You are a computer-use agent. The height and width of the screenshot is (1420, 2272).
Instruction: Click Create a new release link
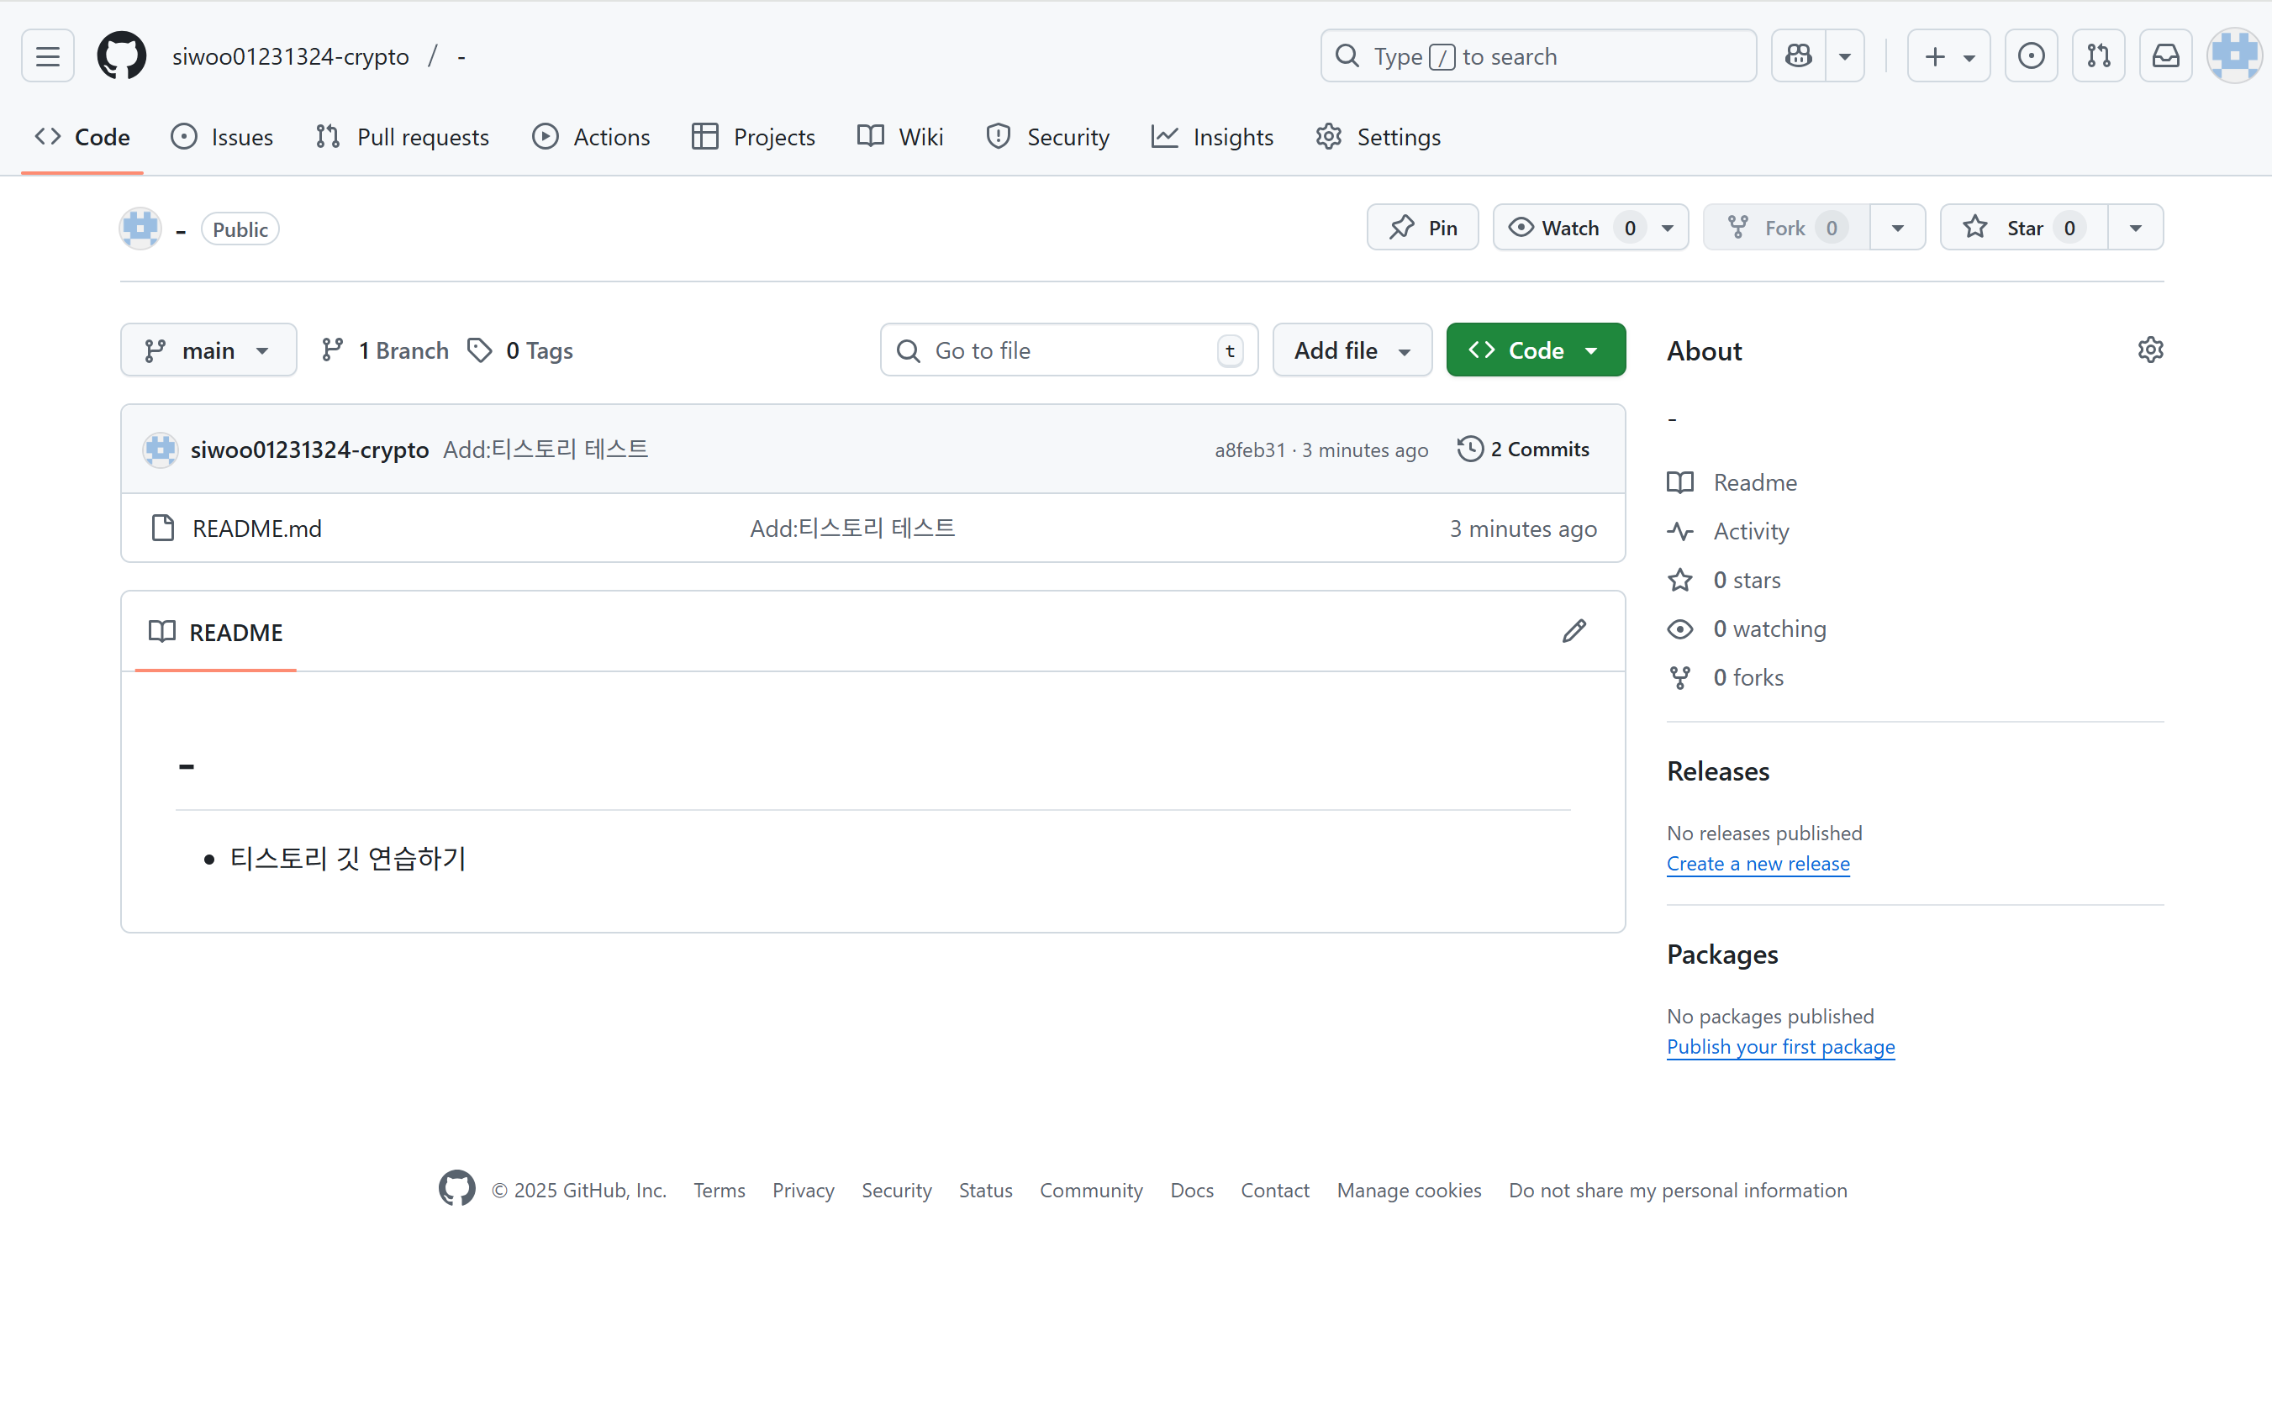1758,863
